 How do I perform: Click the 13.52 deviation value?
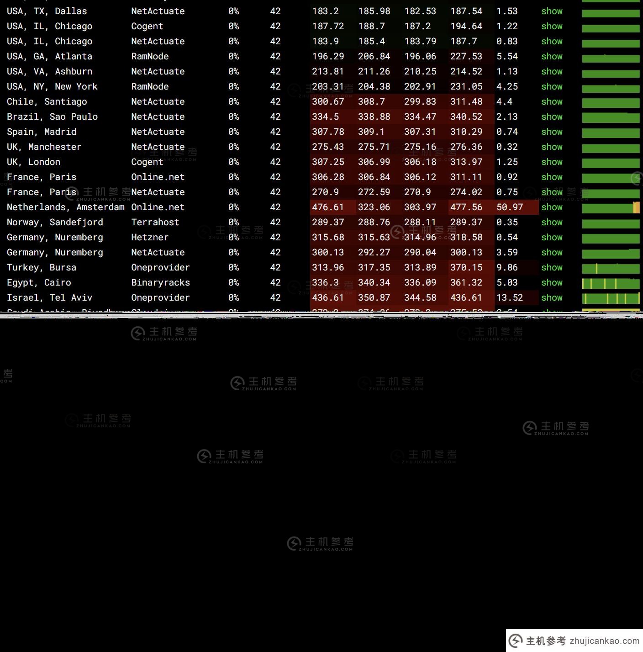510,297
